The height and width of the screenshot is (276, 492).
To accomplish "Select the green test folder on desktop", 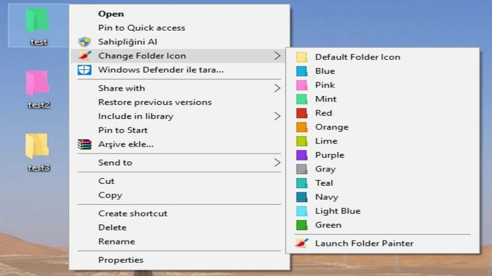I will pyautogui.click(x=37, y=21).
